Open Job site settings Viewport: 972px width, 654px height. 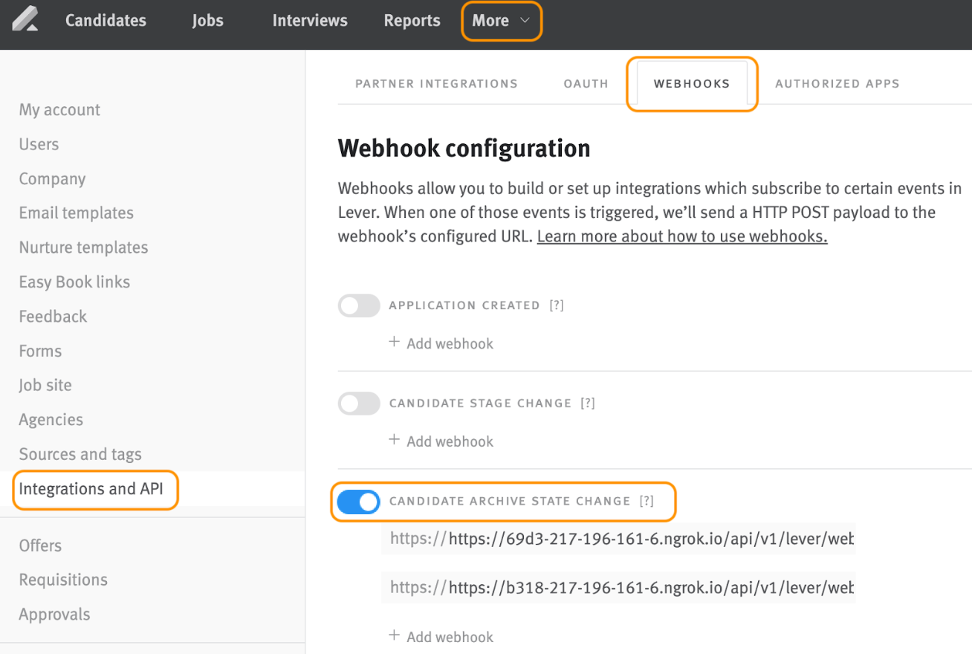point(45,385)
